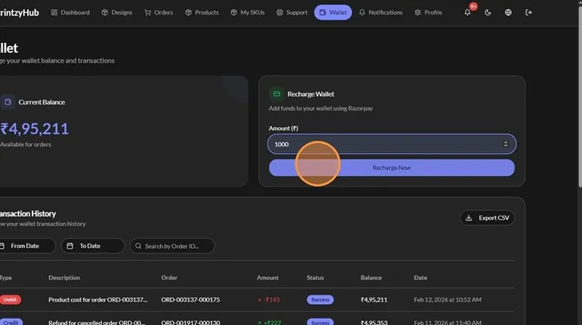Click the Success badge in the Debit row
The height and width of the screenshot is (325, 582).
[x=320, y=300]
